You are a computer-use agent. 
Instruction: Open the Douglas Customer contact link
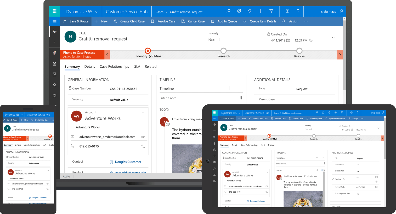[x=128, y=162]
